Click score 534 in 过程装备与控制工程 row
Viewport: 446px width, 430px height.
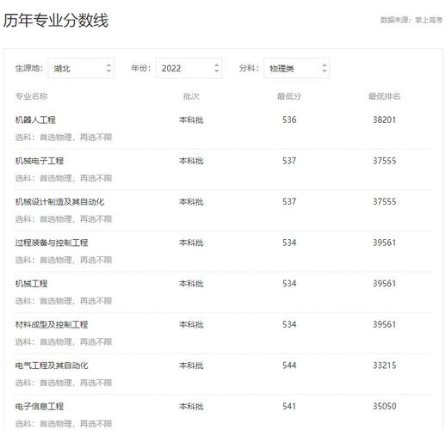pos(289,243)
